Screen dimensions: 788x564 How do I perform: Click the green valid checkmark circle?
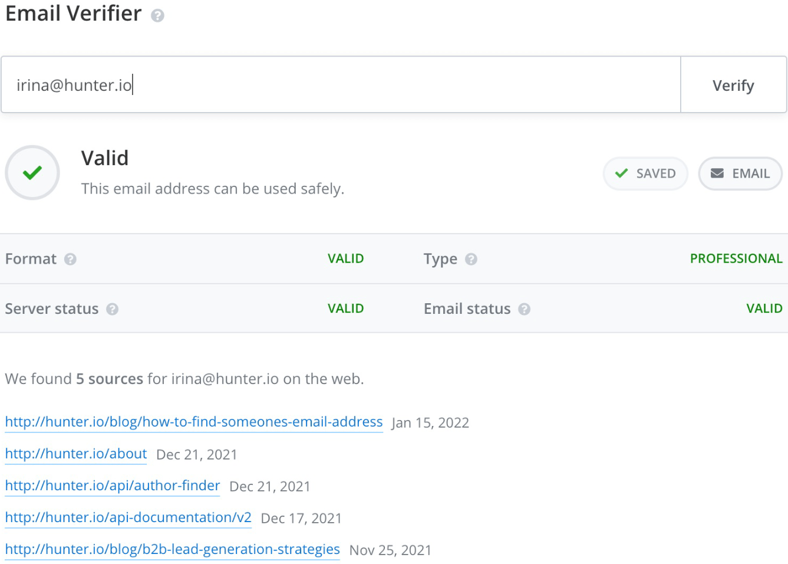(x=32, y=173)
